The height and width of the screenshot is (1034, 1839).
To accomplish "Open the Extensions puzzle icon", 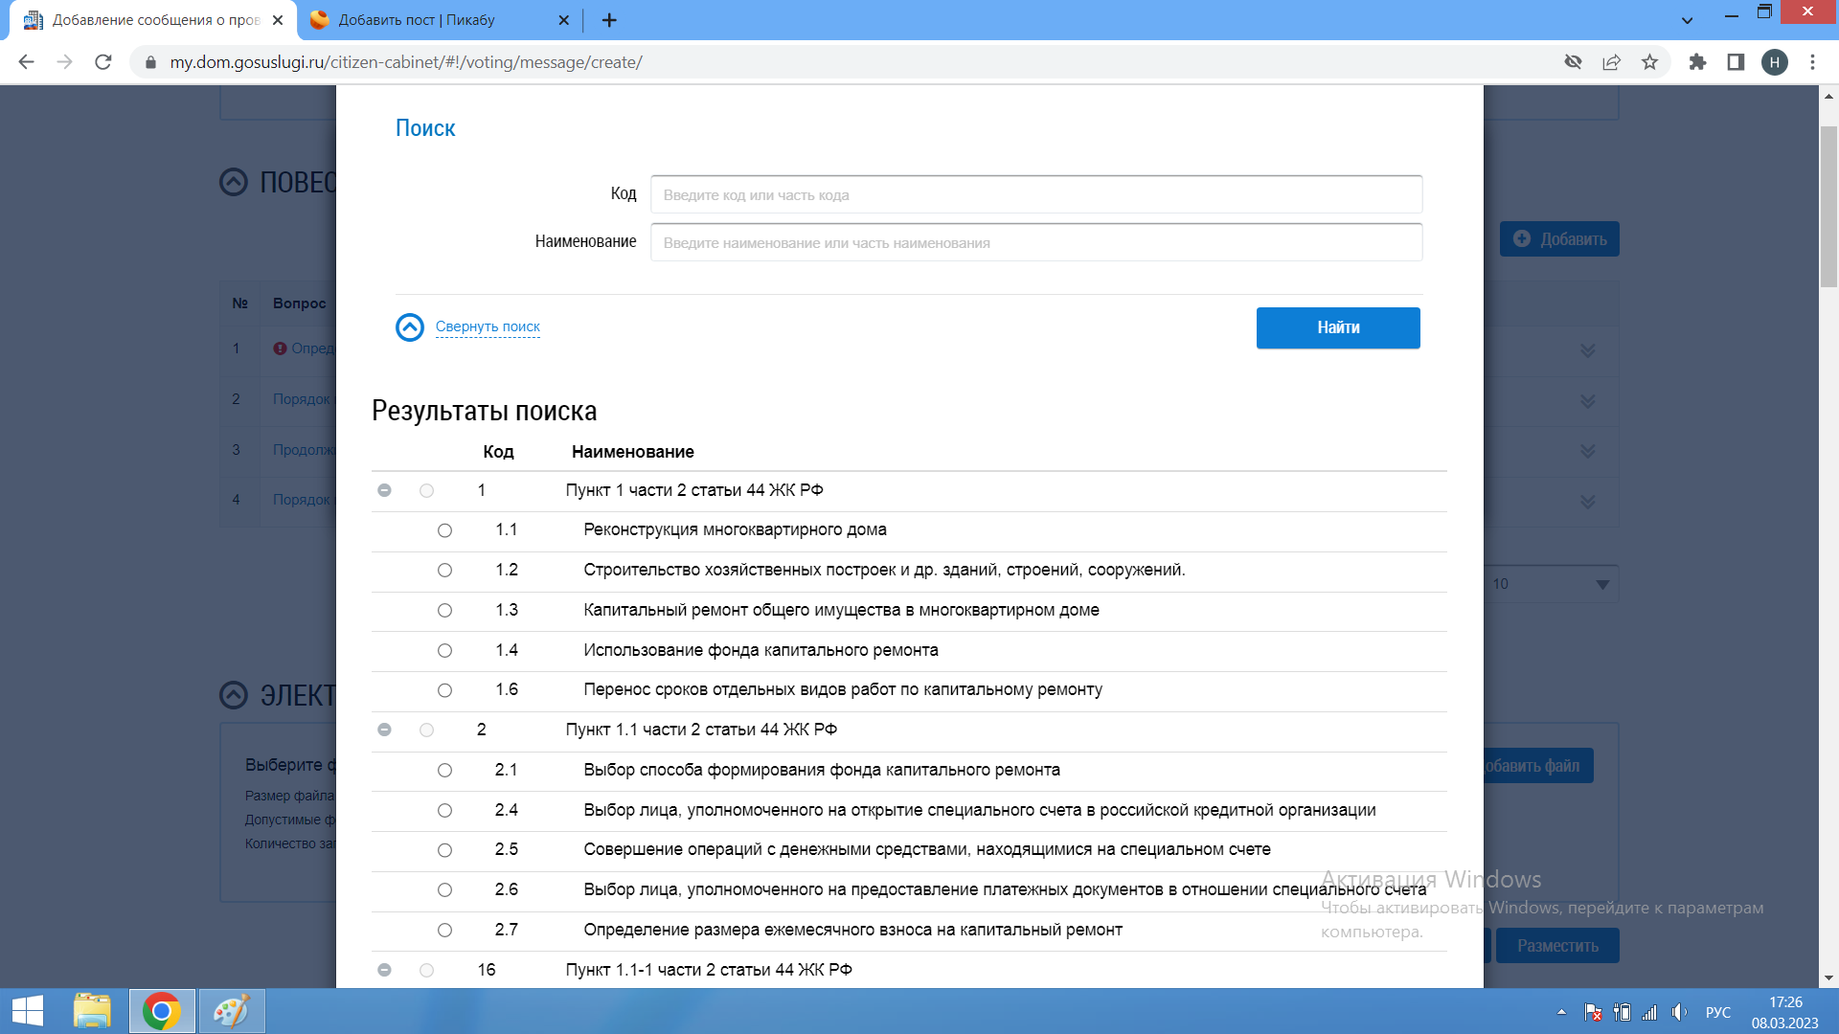I will point(1697,62).
